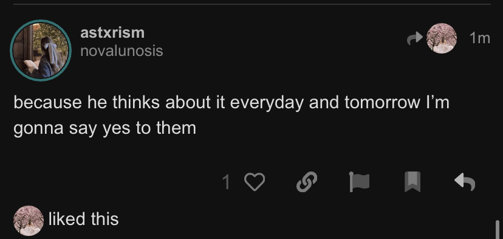This screenshot has height=239, width=503.
Task: Report the post using the flag icon
Action: (359, 182)
